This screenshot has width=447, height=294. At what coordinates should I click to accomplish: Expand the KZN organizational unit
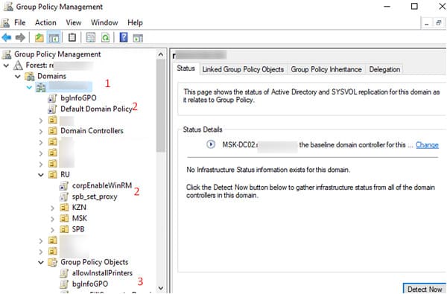[52, 208]
